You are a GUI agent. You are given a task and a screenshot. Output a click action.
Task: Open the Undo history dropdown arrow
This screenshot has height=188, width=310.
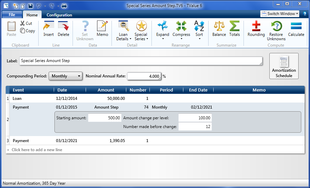45,6
